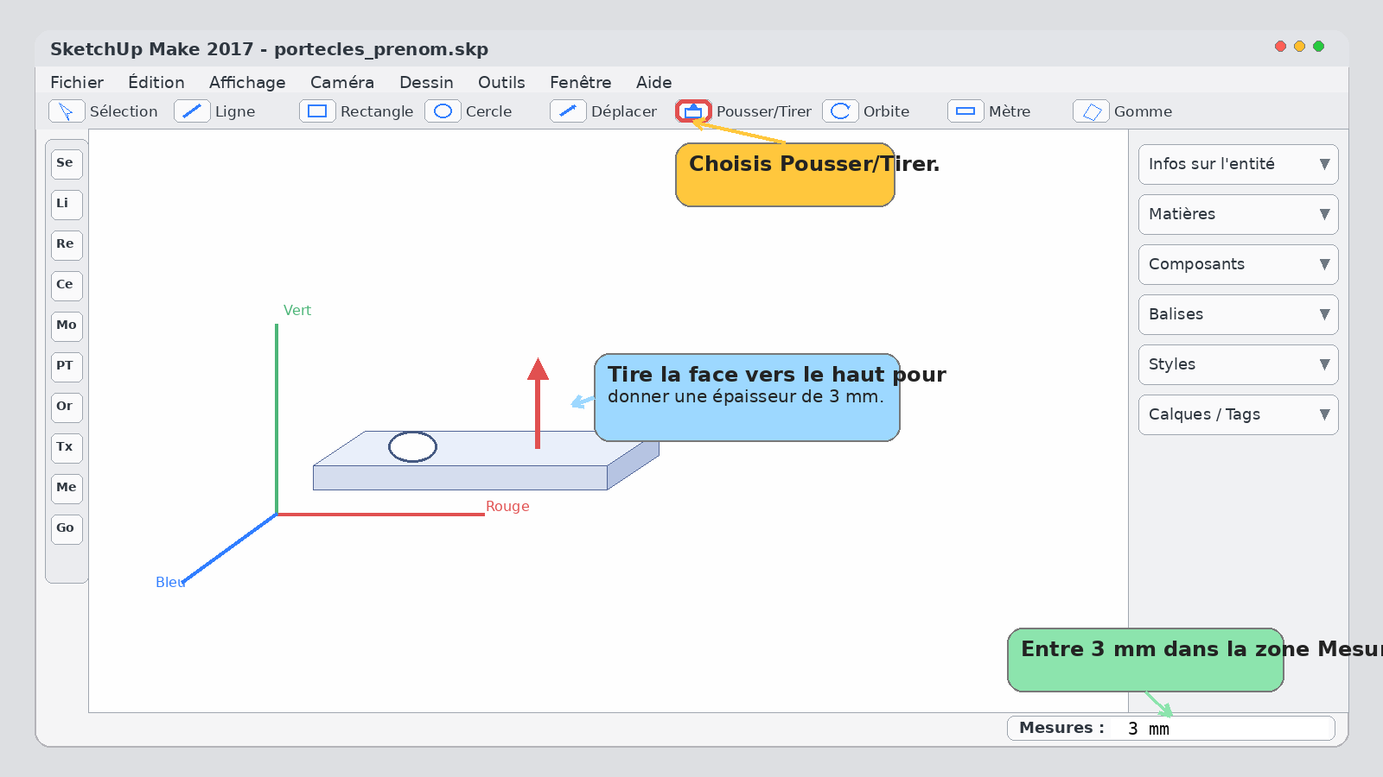Click the Me button in left sidebar
The width and height of the screenshot is (1383, 777).
click(x=67, y=489)
